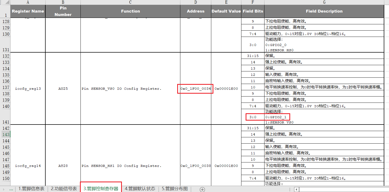This screenshot has width=389, height=192.
Task: Select column C header
Action: click(130, 2)
